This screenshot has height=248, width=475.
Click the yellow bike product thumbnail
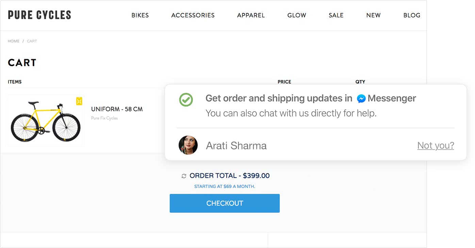(x=46, y=121)
